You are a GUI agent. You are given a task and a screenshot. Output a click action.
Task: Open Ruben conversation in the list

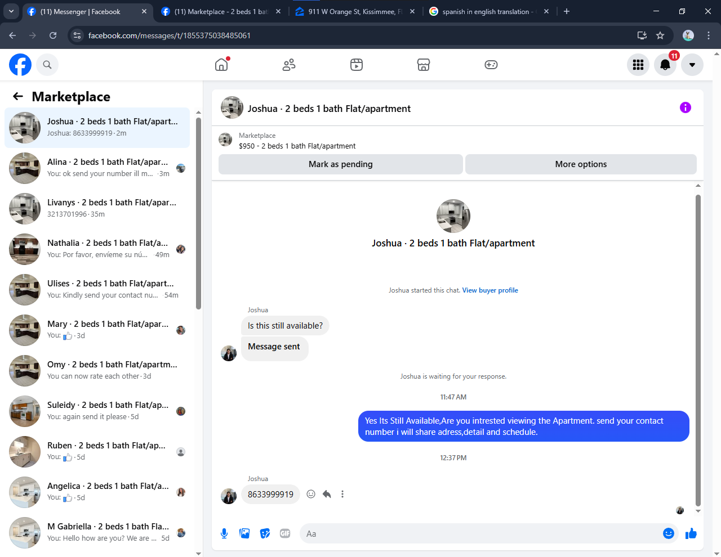coord(97,452)
